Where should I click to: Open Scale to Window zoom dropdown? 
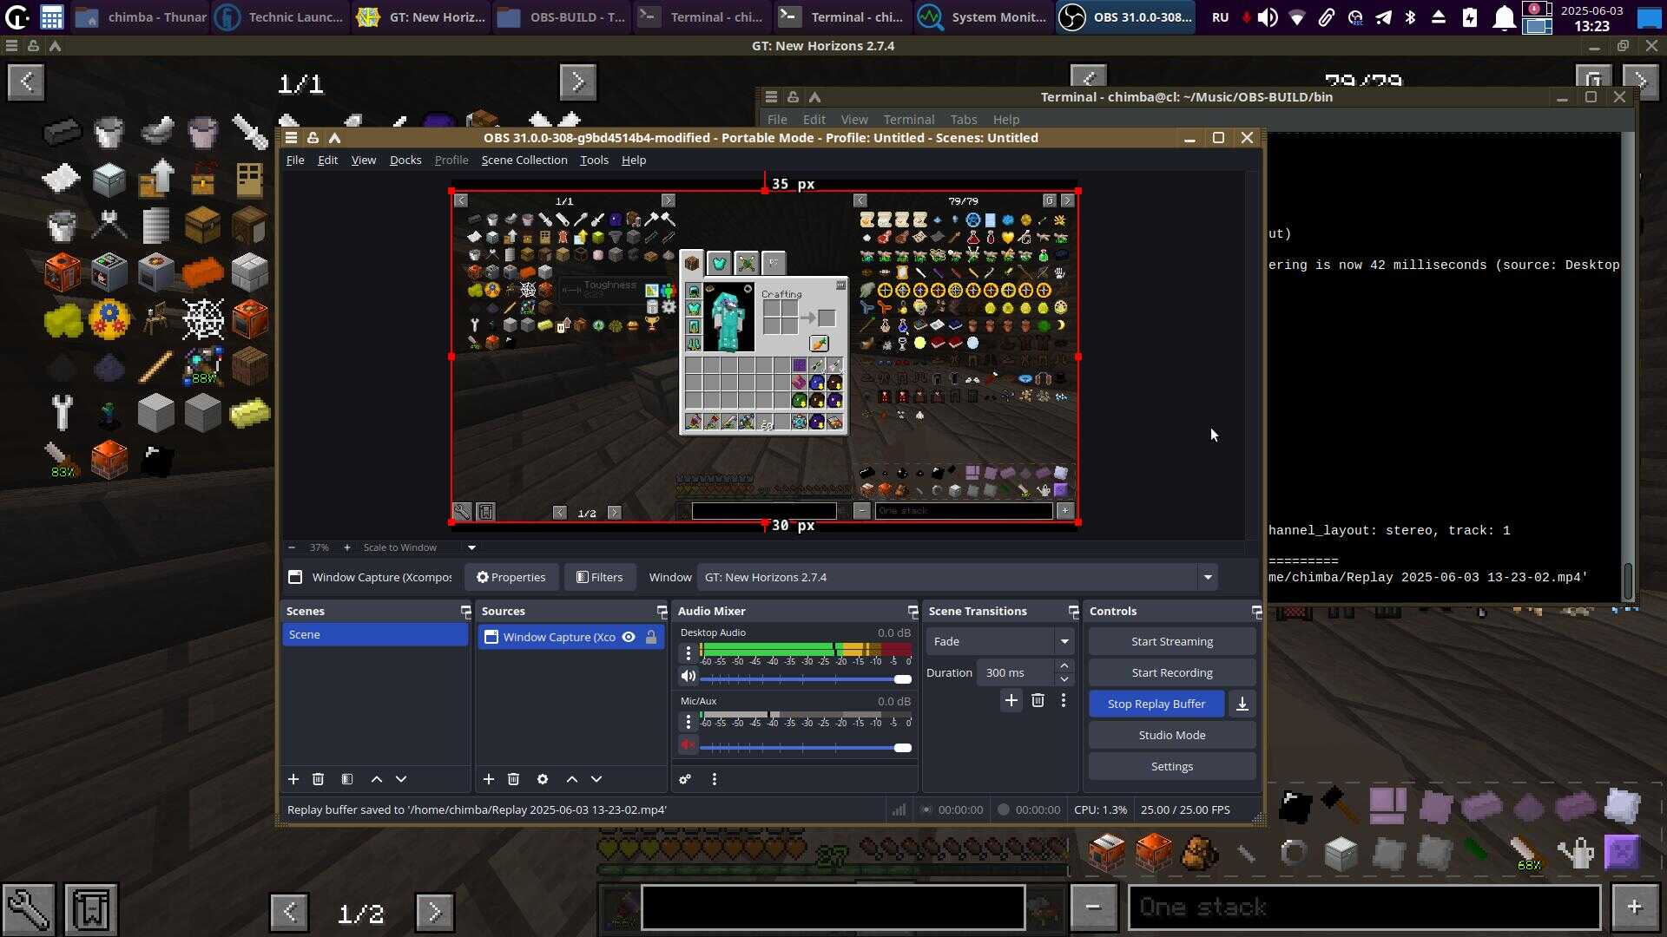click(471, 547)
